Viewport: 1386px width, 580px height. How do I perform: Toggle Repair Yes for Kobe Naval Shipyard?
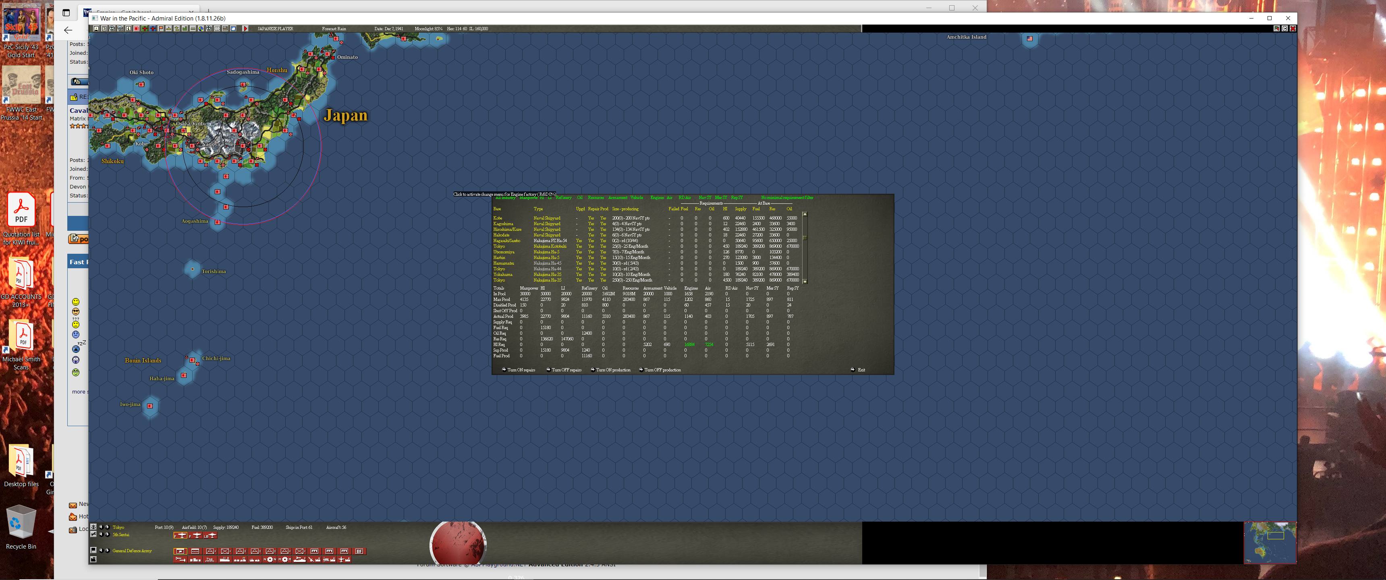(591, 218)
